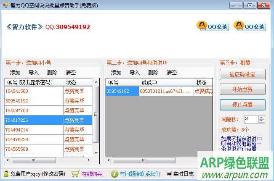274x181 pixels.
Task: Click the 《智力软件》 header text
Action: coord(24,27)
